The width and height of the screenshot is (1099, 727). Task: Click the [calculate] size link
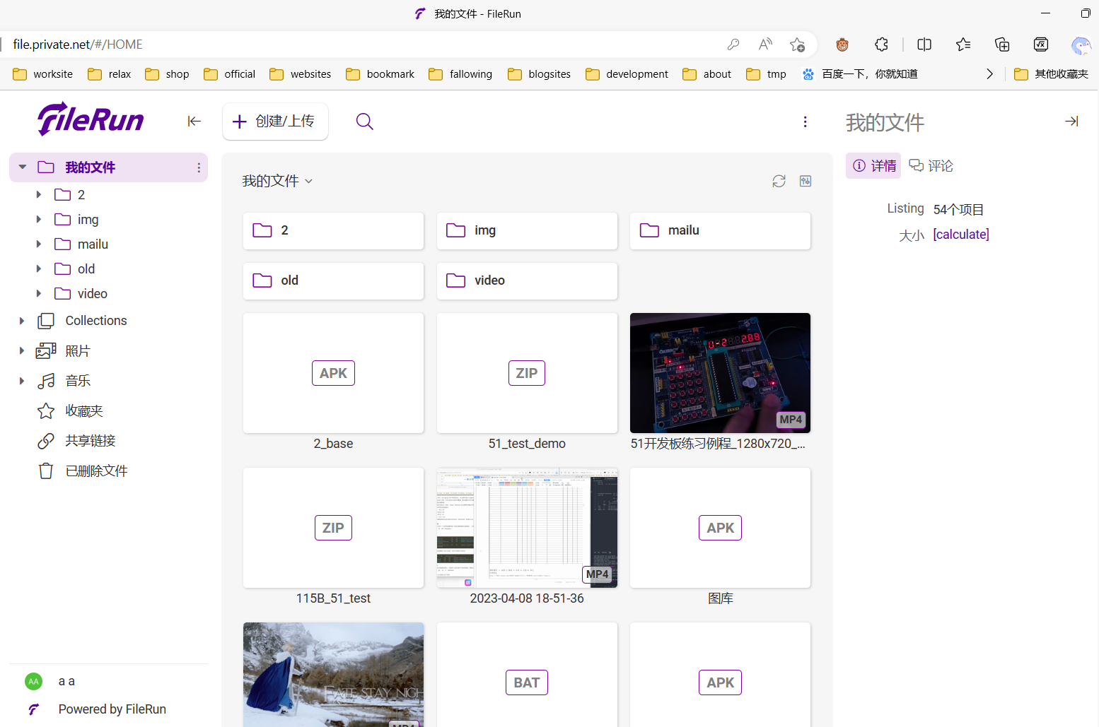tap(961, 234)
